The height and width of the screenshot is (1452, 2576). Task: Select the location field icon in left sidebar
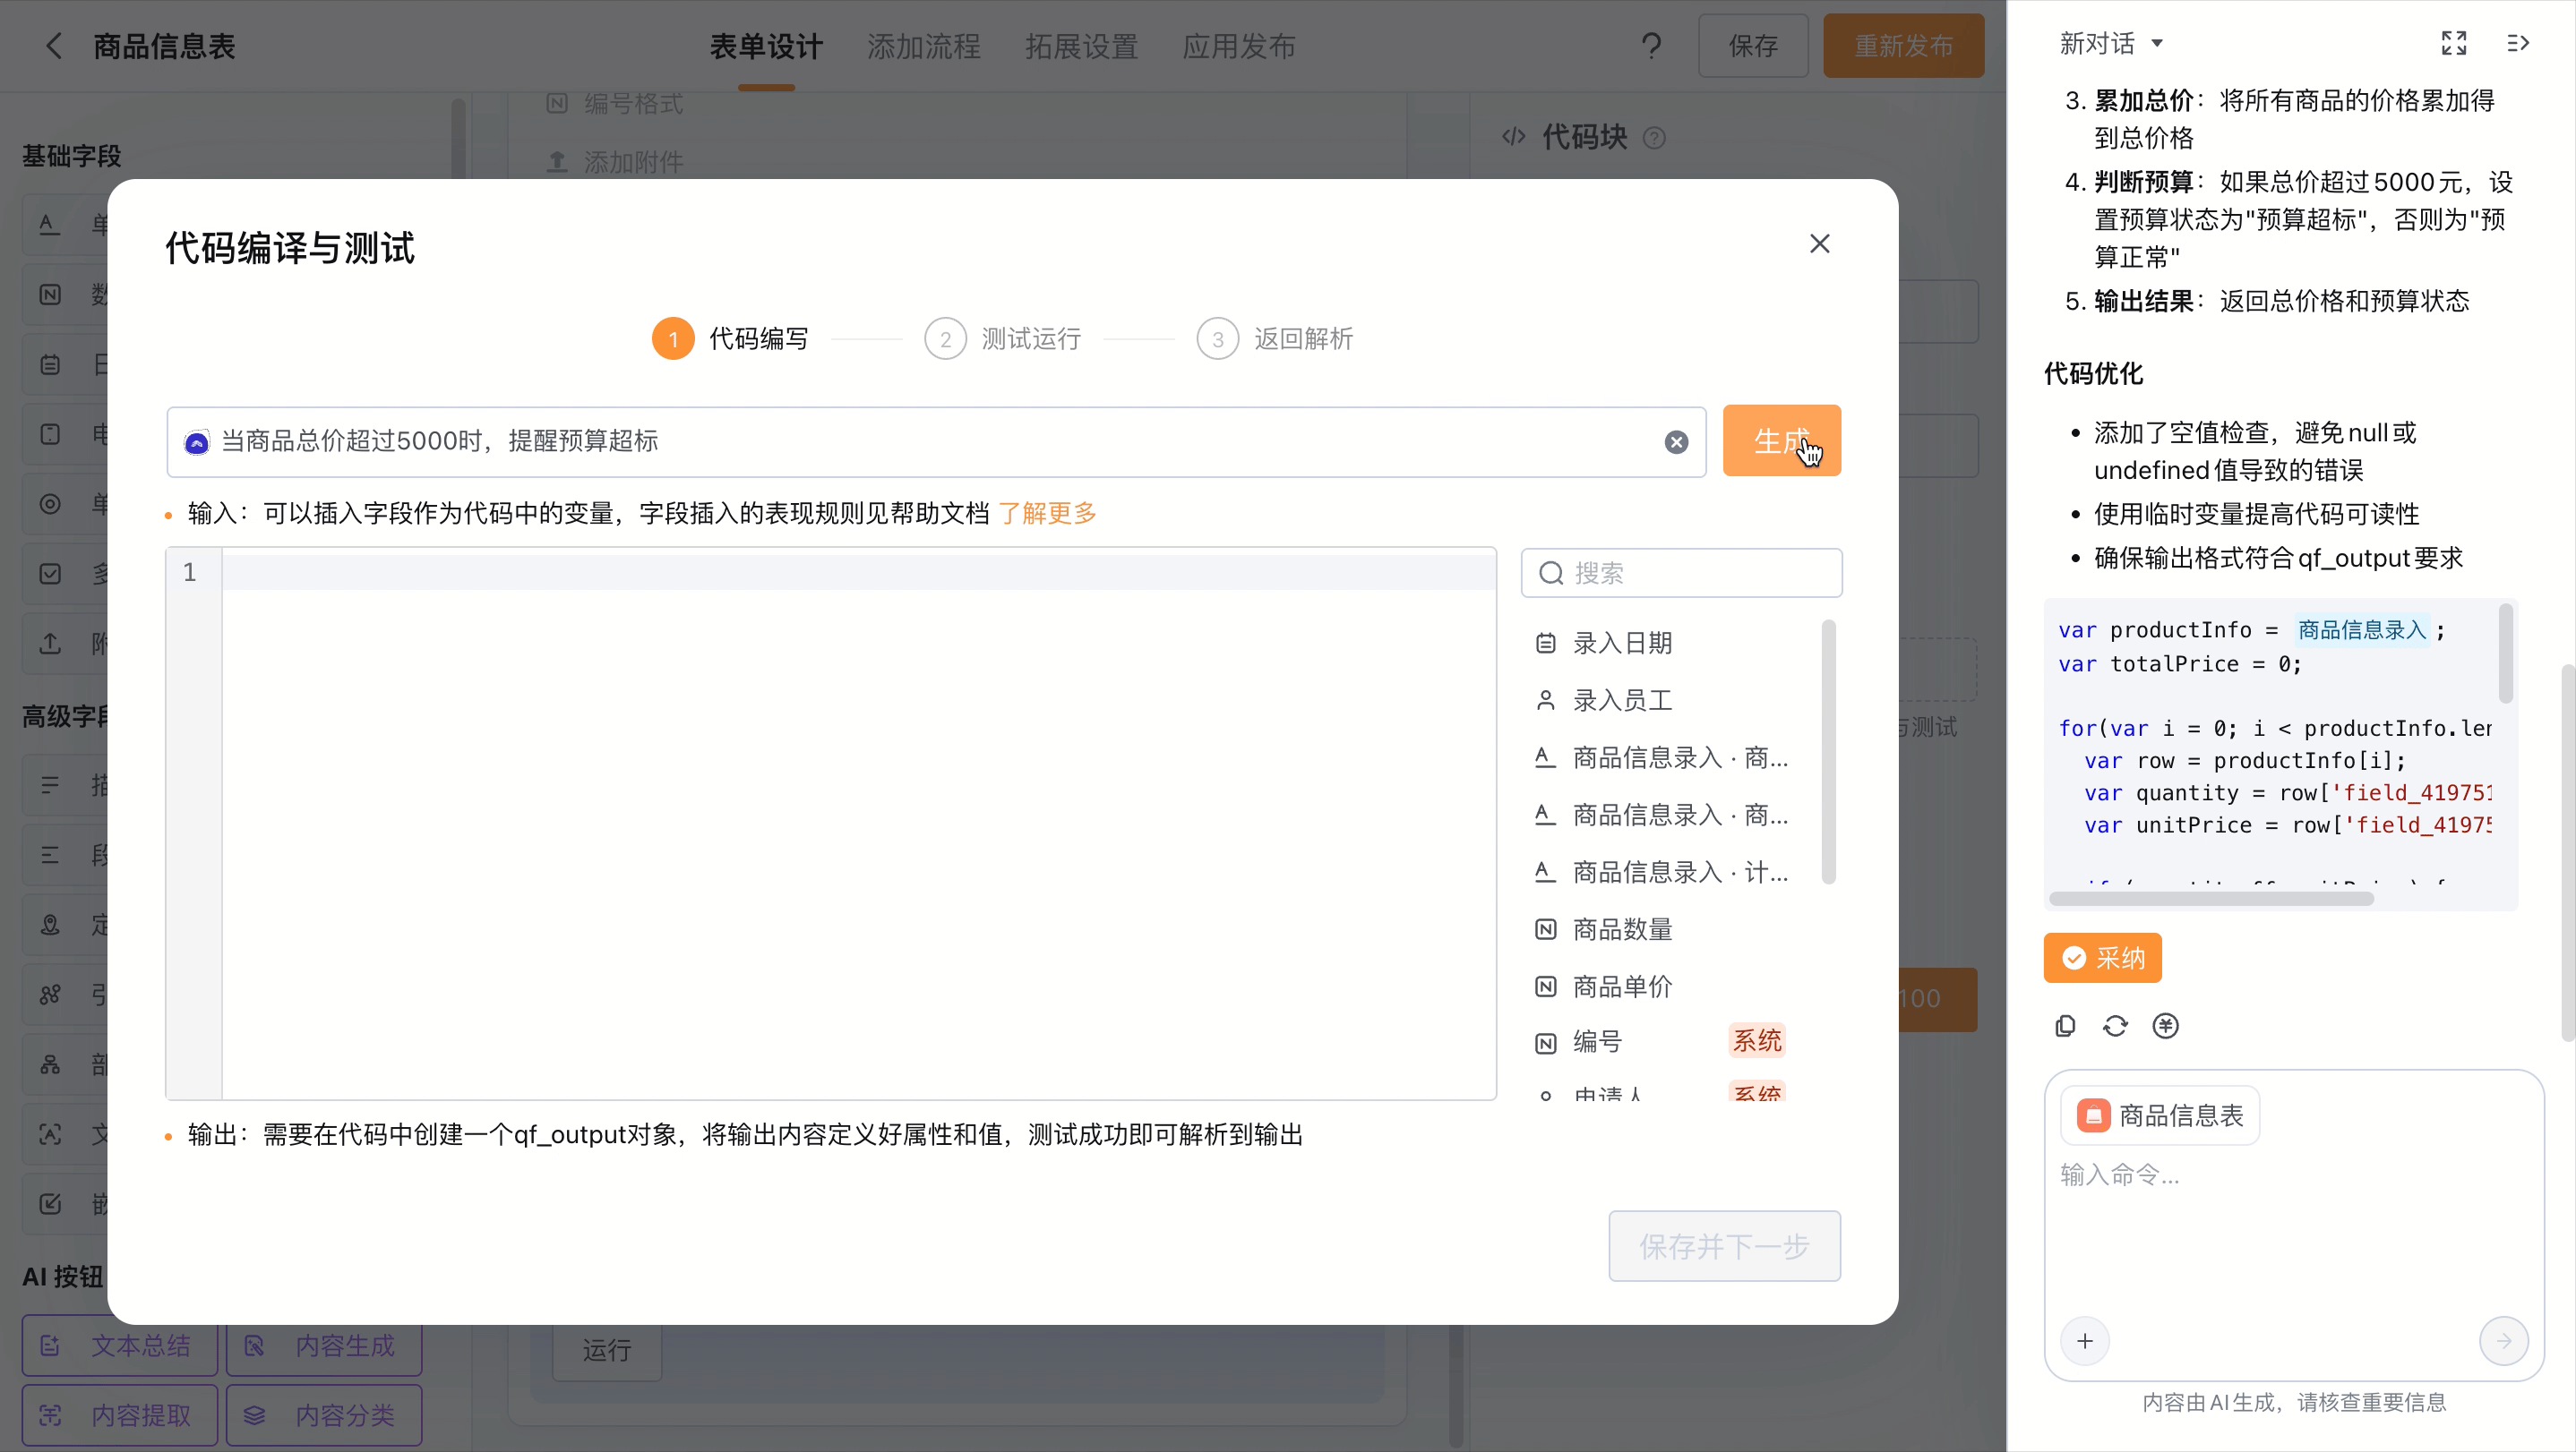[x=50, y=926]
